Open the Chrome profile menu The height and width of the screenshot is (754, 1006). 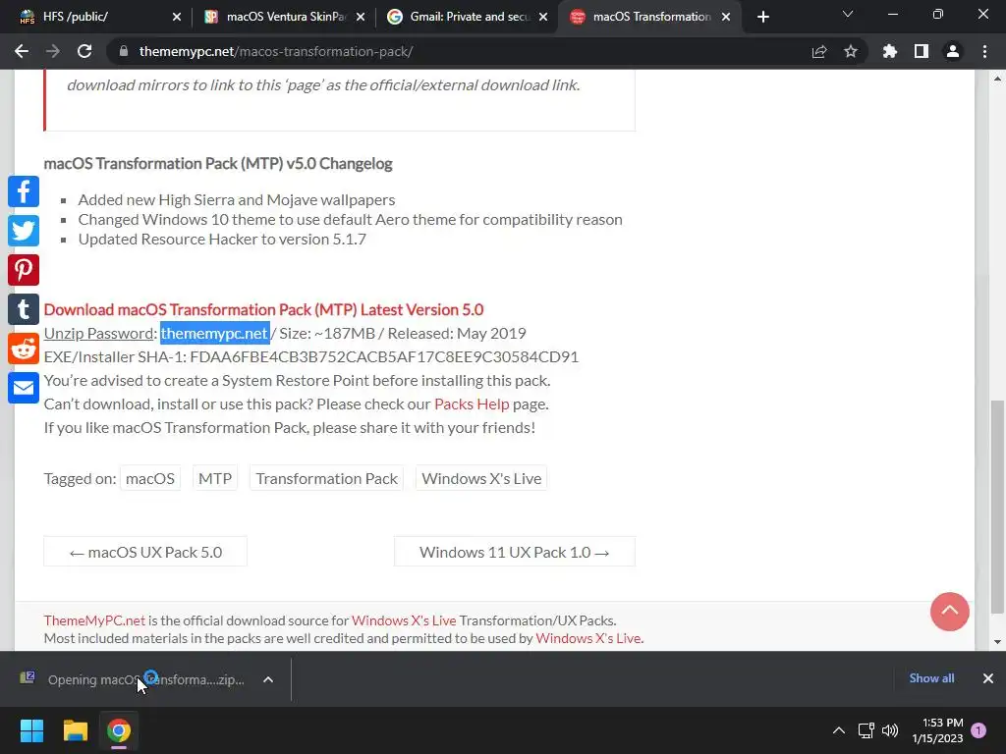953,51
